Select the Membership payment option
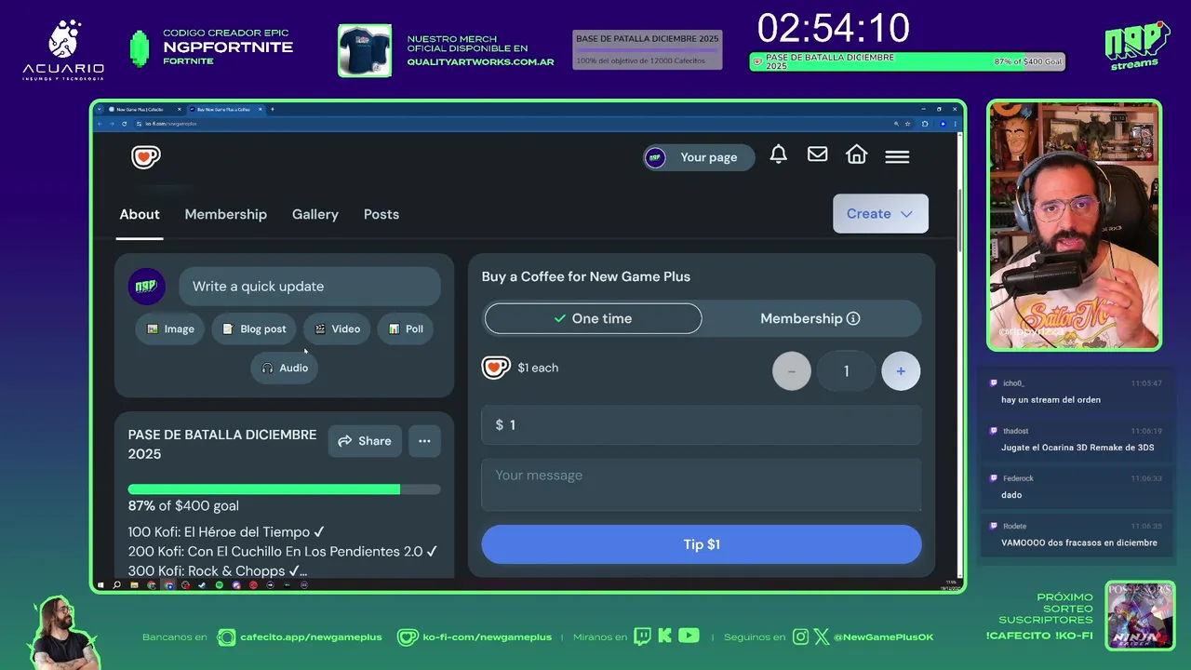 click(x=810, y=318)
